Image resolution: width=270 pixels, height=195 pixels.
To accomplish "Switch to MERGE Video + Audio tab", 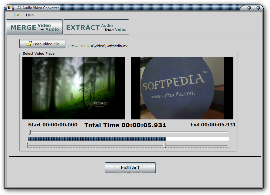I will [x=35, y=27].
